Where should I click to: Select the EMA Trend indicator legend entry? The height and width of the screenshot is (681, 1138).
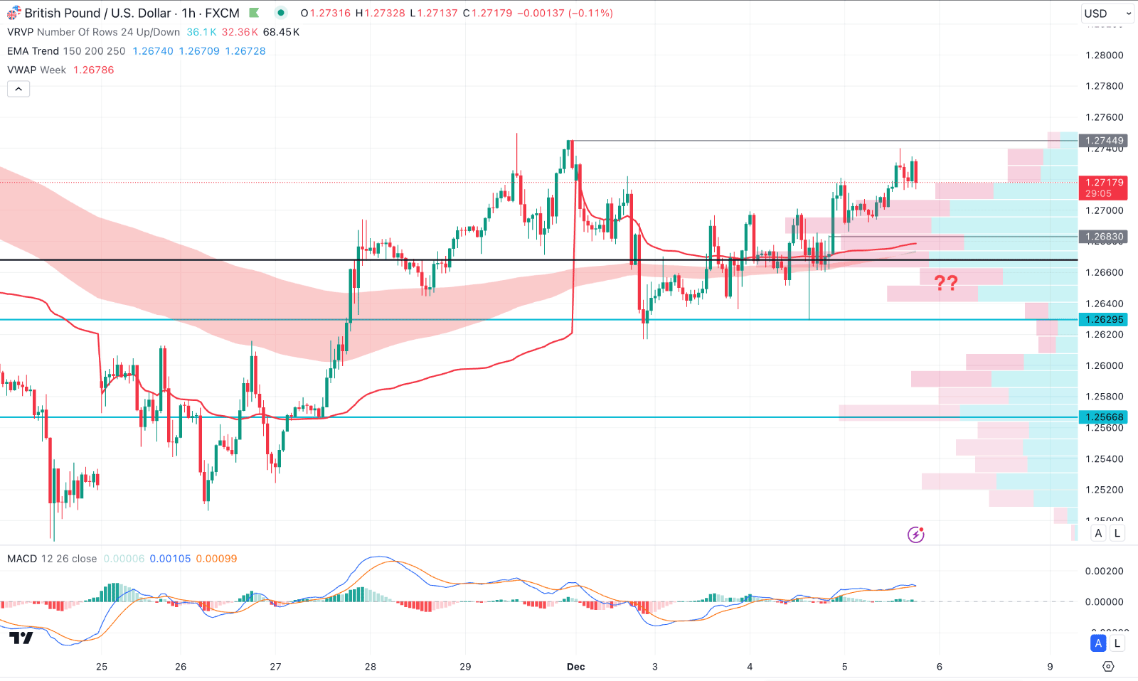(x=66, y=51)
